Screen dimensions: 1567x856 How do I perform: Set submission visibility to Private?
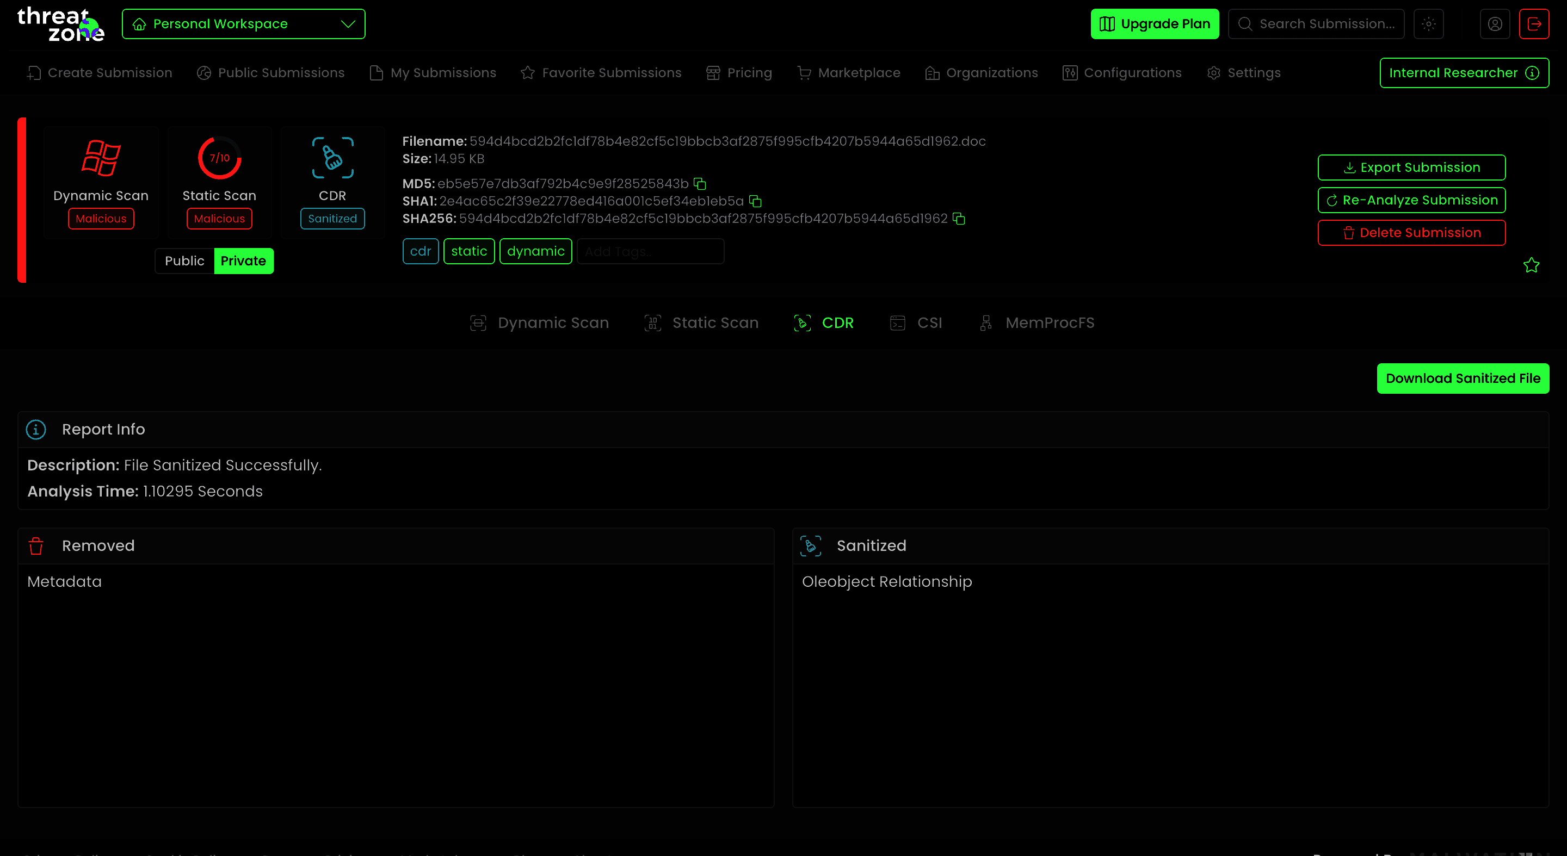243,261
